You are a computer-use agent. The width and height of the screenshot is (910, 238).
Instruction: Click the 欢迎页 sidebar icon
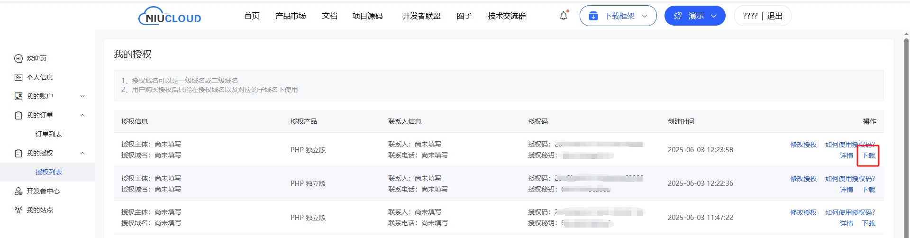pos(18,58)
